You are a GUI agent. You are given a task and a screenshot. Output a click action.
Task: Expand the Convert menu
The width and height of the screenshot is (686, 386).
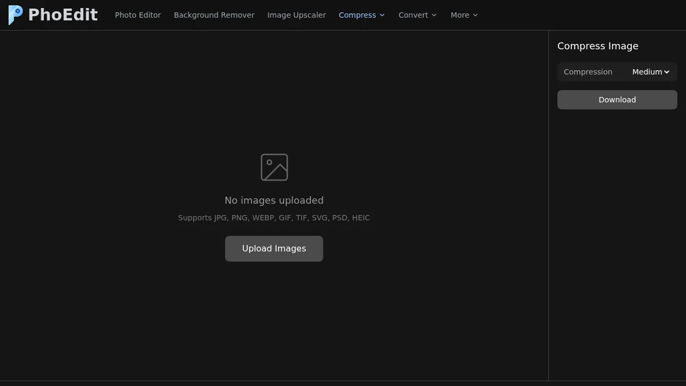click(x=418, y=15)
